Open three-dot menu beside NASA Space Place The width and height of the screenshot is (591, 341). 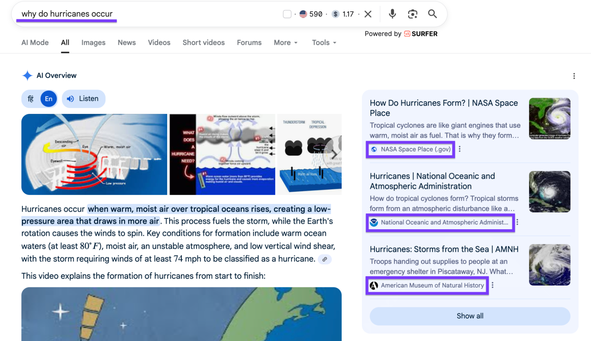(x=459, y=149)
